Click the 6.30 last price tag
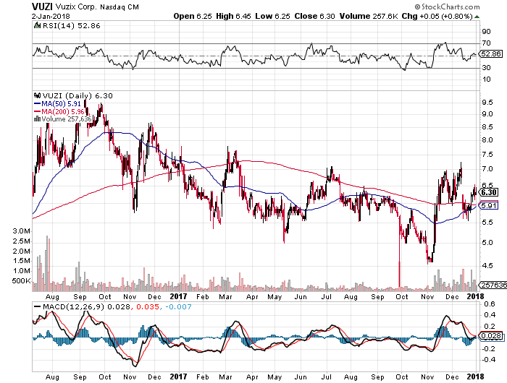 pyautogui.click(x=490, y=193)
